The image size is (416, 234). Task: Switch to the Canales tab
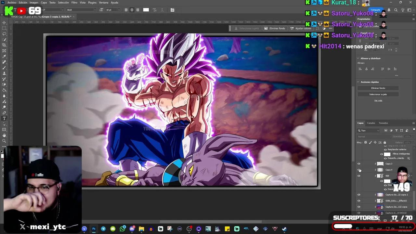click(x=371, y=123)
